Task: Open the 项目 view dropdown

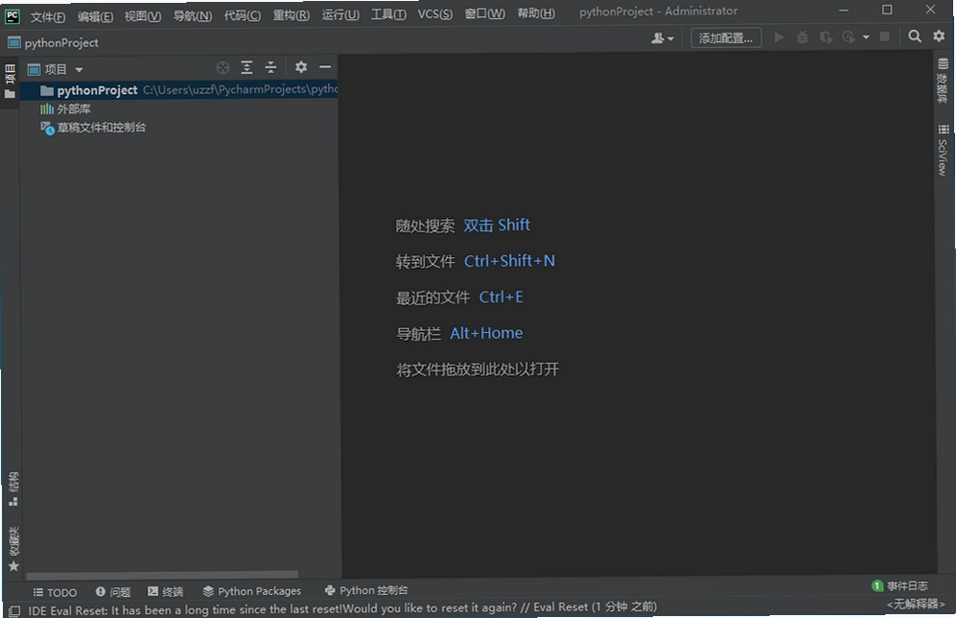Action: [x=56, y=69]
